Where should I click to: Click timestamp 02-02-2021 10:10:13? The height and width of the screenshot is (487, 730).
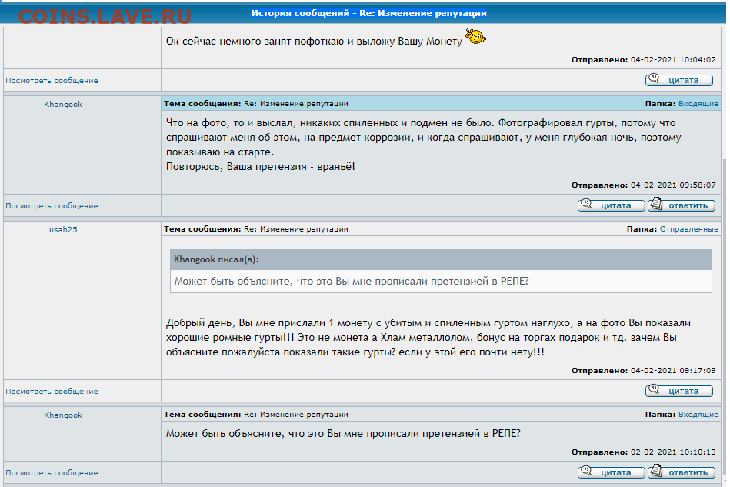pyautogui.click(x=673, y=452)
